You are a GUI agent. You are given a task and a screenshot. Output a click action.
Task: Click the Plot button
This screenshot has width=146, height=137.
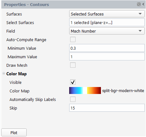[x=14, y=133]
